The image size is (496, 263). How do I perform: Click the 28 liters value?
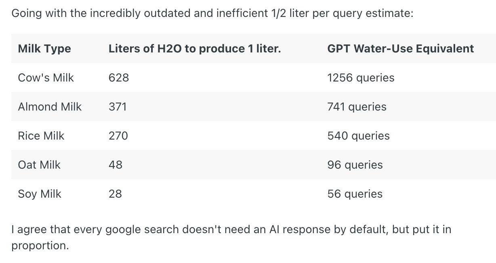pyautogui.click(x=115, y=194)
